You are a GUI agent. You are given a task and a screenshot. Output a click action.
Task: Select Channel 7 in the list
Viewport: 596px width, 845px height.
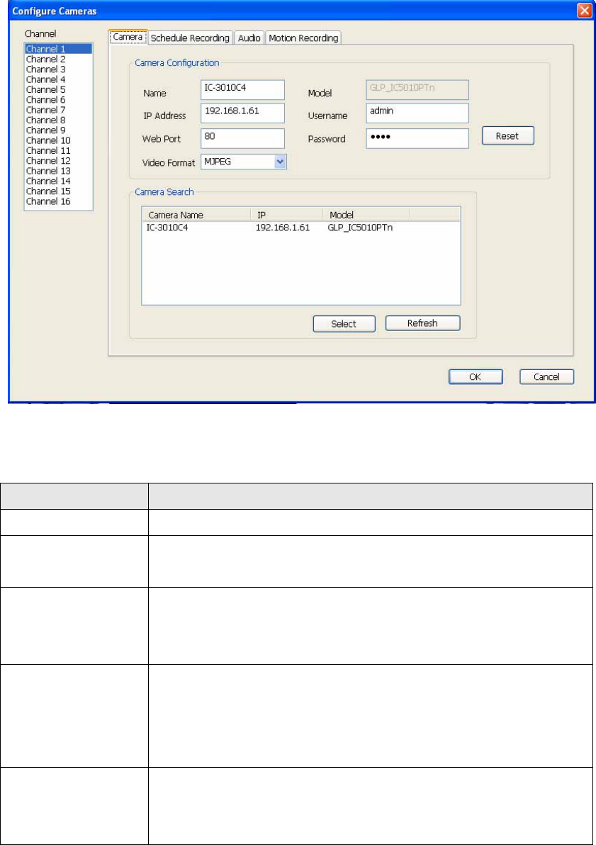[x=58, y=110]
